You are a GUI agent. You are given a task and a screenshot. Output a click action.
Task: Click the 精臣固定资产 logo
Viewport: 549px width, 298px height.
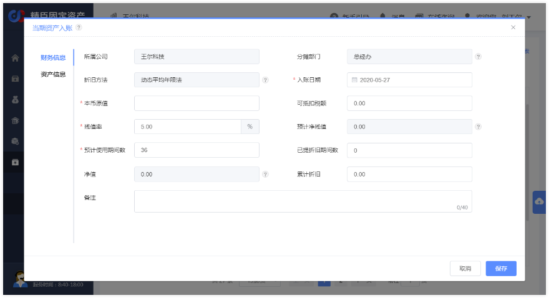coord(16,16)
